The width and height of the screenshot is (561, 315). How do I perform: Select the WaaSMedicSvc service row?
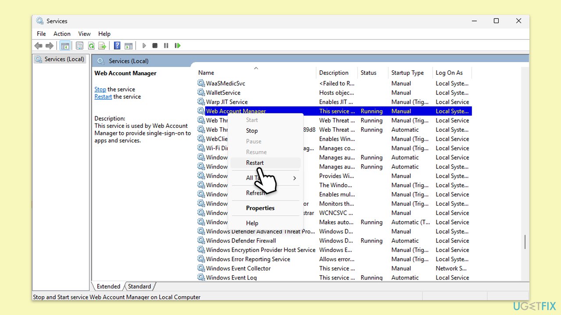(x=334, y=83)
